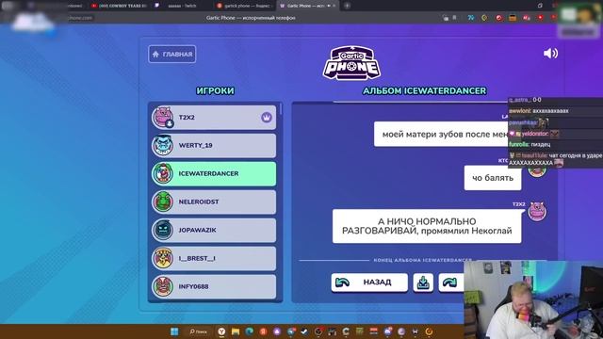Select player I__BREST__I in the list
This screenshot has height=339, width=603.
point(214,258)
